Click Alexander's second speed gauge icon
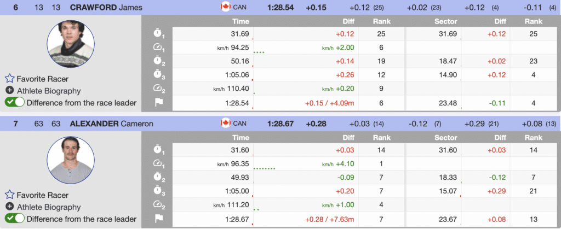 click(x=158, y=205)
